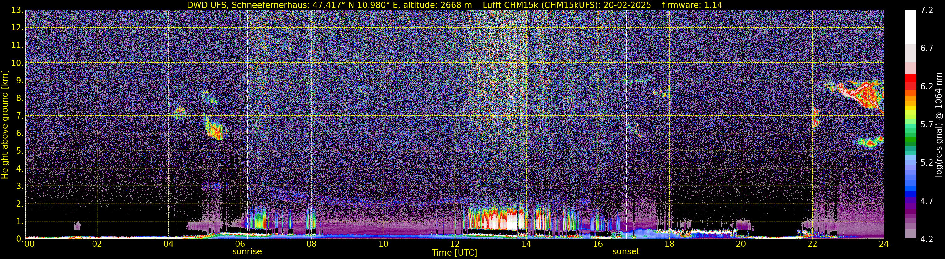Click the height tick label '3.'

tap(19, 186)
